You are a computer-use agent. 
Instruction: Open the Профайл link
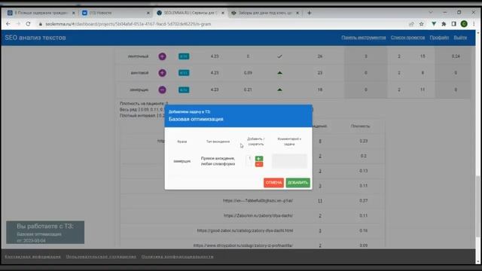439,38
